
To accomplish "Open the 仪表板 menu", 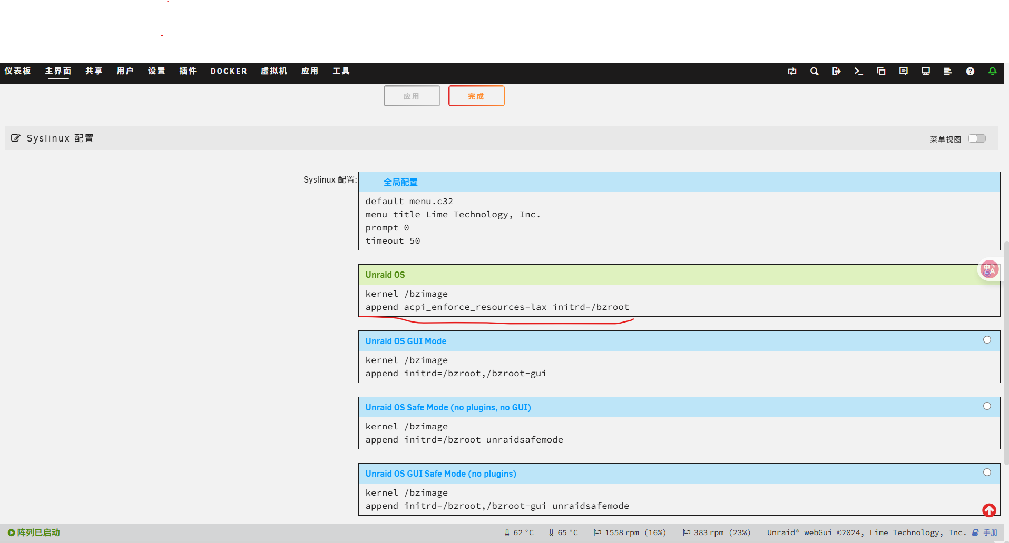I will [x=17, y=71].
